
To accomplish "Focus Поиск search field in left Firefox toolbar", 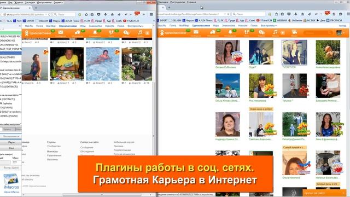I will [64, 14].
